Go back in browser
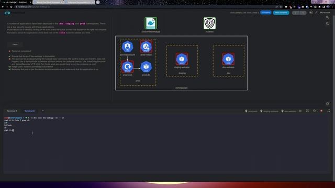The width and height of the screenshot is (335, 188). 3,7
